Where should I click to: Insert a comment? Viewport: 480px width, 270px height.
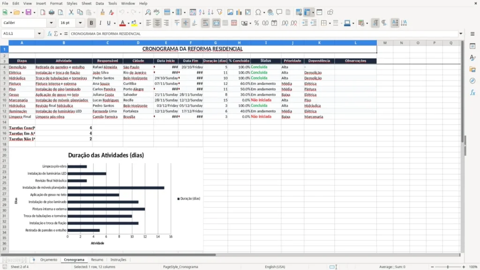pyautogui.click(x=279, y=12)
